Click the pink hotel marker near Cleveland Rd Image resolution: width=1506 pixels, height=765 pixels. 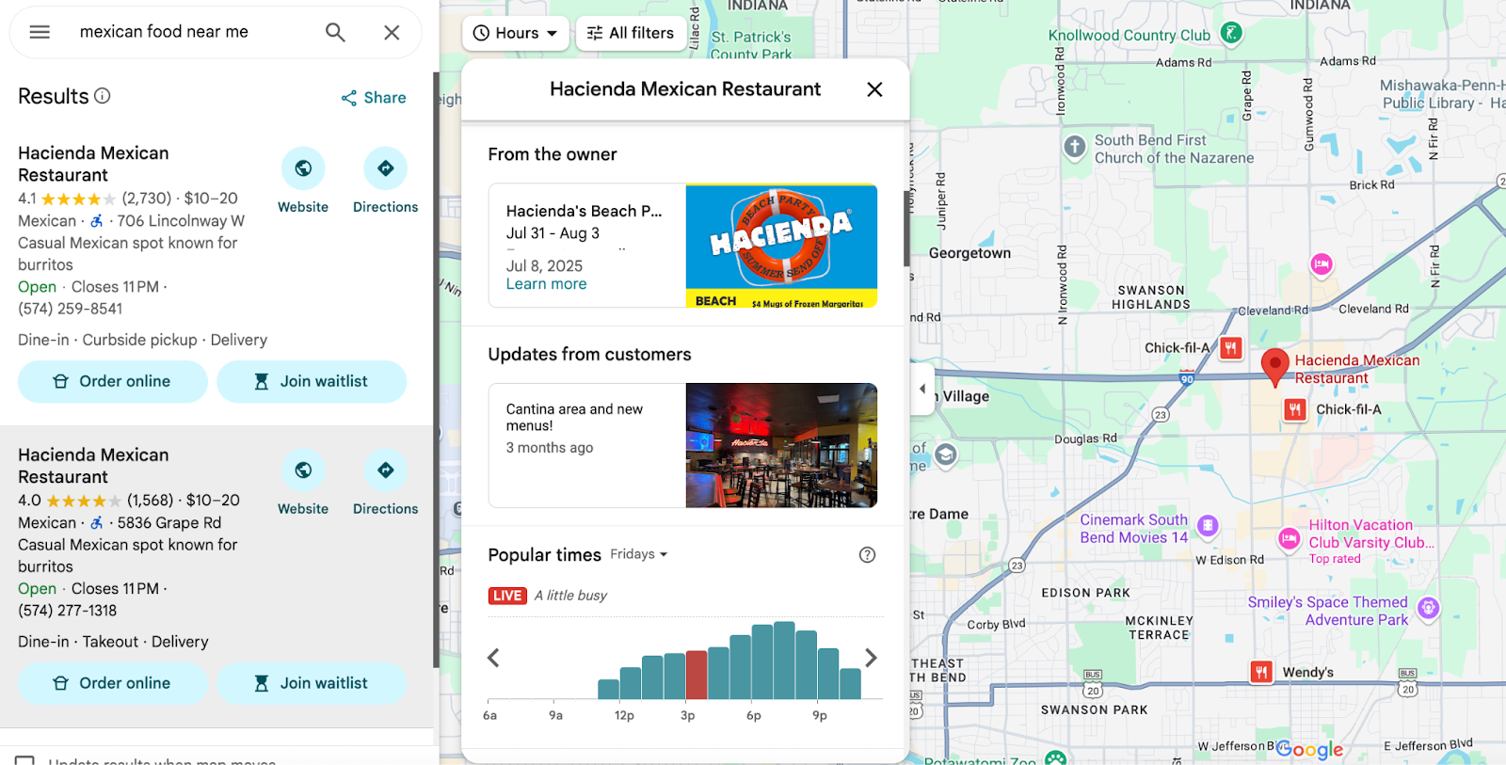point(1322,264)
